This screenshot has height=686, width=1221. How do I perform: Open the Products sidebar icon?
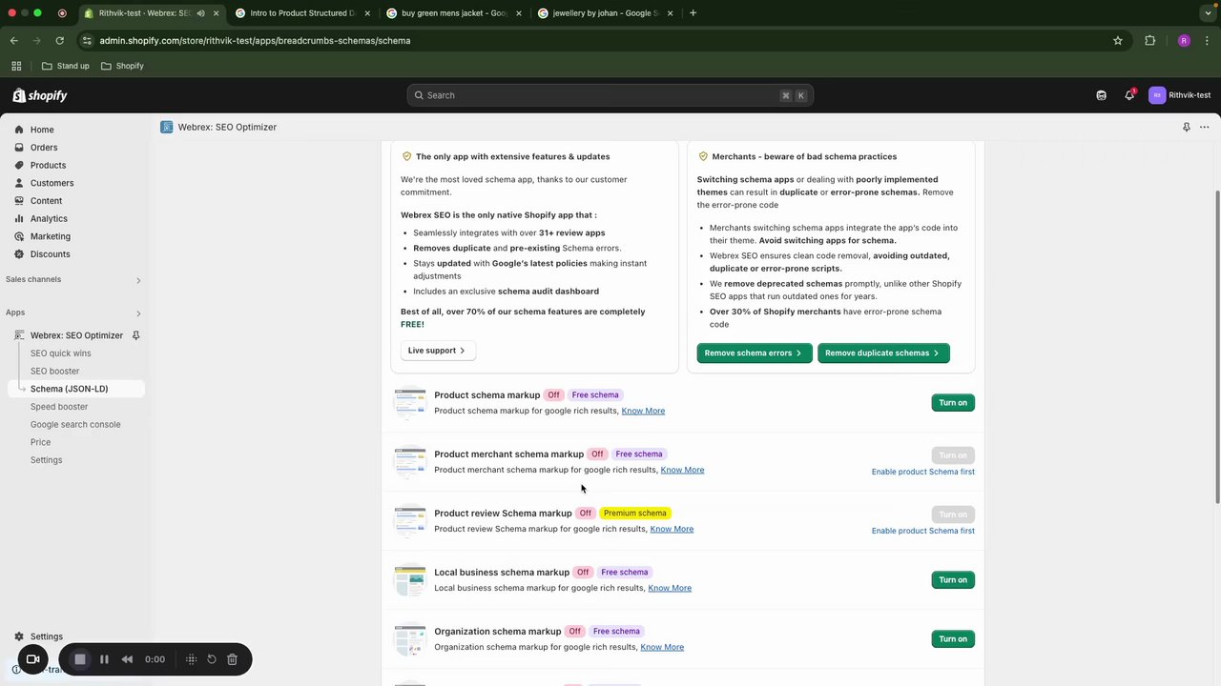[19, 165]
